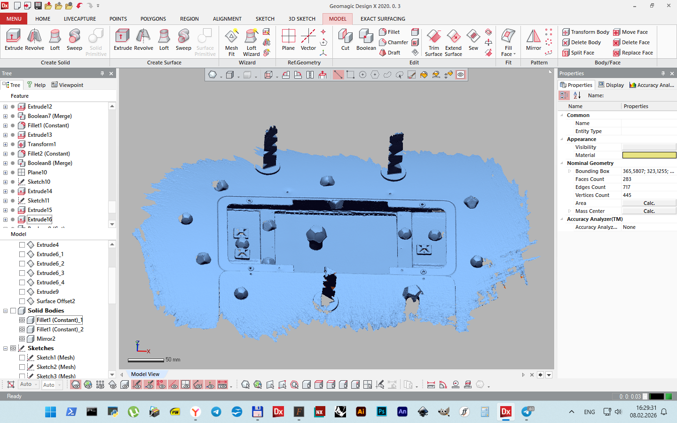677x423 pixels.
Task: Select Plane10 in the feature tree
Action: click(37, 172)
